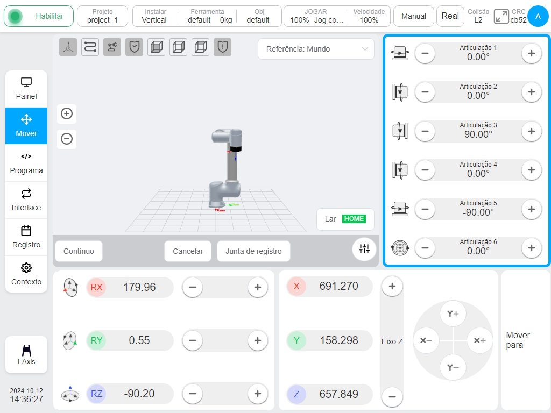The image size is (551, 413).
Task: Jog in the X− direction
Action: coord(426,340)
